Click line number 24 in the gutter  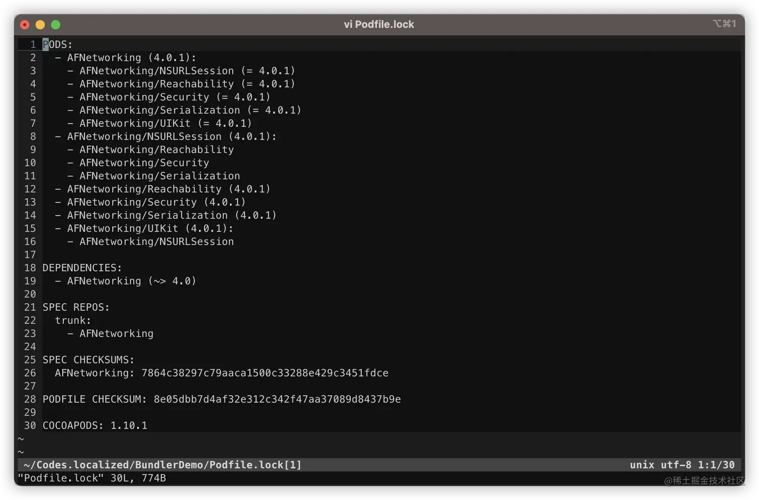[x=30, y=346]
